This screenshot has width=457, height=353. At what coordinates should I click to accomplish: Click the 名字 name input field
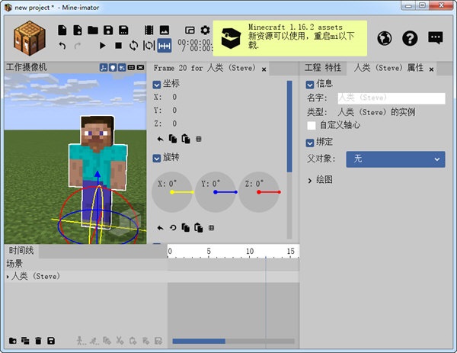coord(391,98)
